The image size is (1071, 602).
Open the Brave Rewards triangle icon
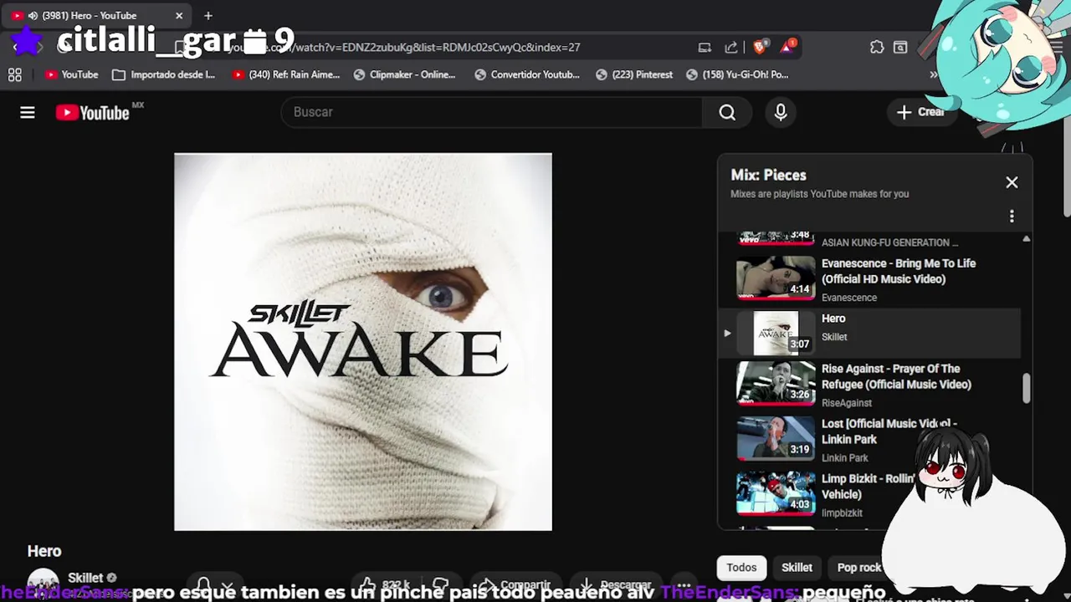point(787,47)
